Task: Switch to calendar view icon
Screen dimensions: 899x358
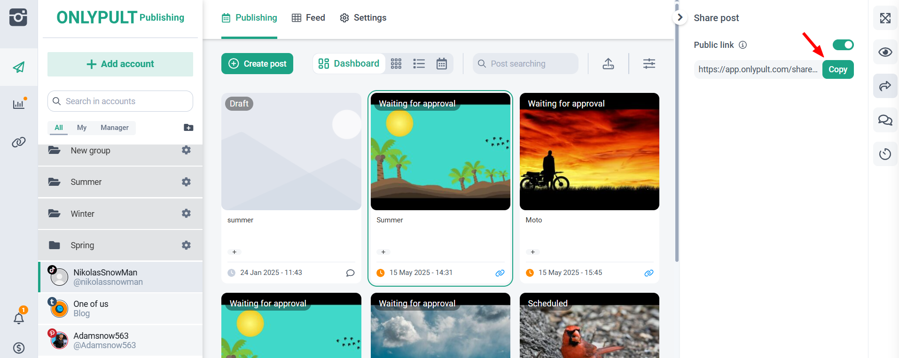Action: tap(441, 64)
